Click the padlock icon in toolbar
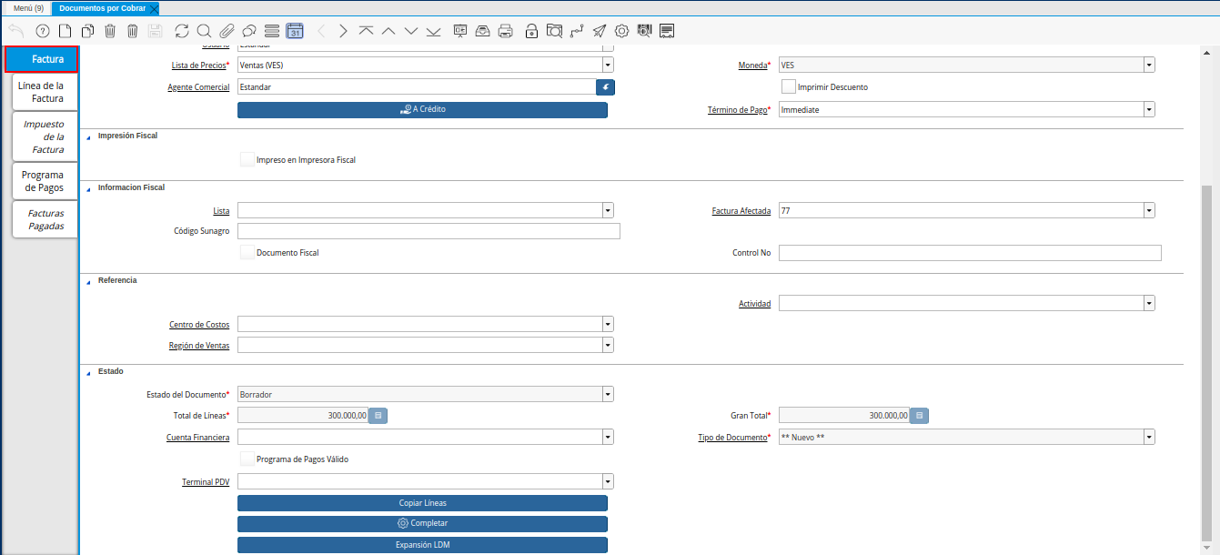The image size is (1220, 555). pyautogui.click(x=531, y=31)
